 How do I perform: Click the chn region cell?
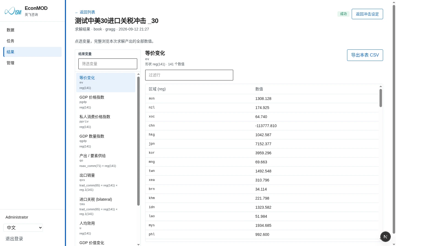pos(152,125)
